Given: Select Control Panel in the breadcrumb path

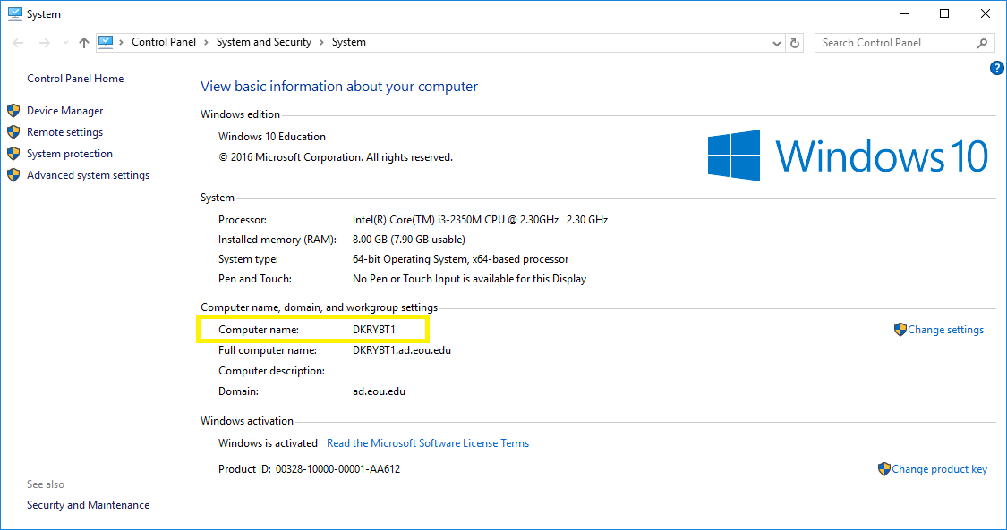Looking at the screenshot, I should coord(163,41).
